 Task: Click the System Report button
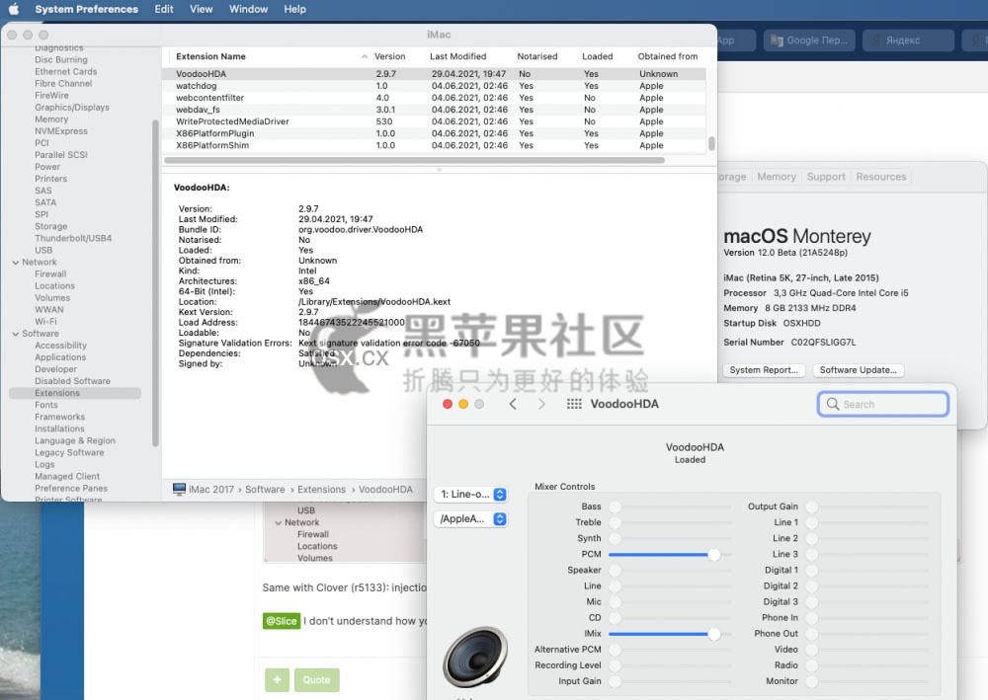tap(764, 370)
